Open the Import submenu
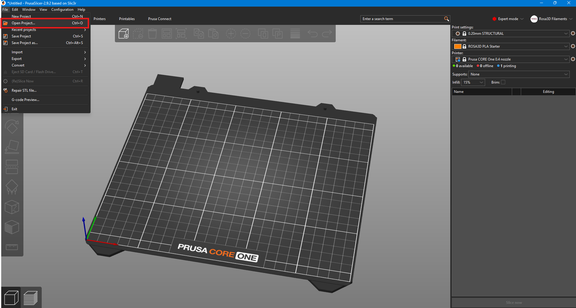The image size is (576, 308). click(17, 52)
